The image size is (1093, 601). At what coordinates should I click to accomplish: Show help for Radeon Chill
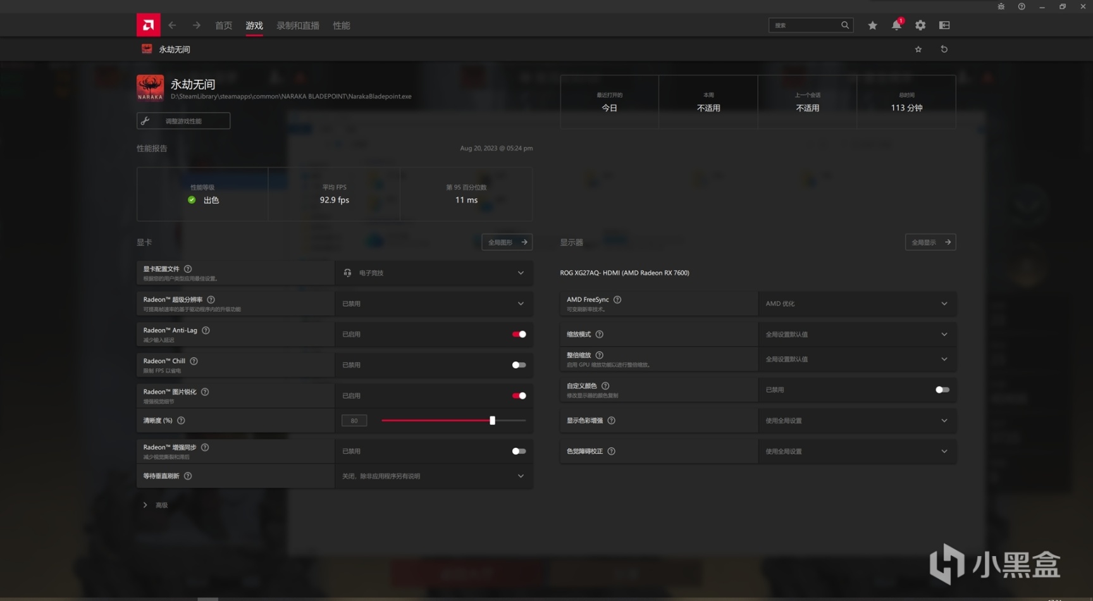[x=194, y=361]
